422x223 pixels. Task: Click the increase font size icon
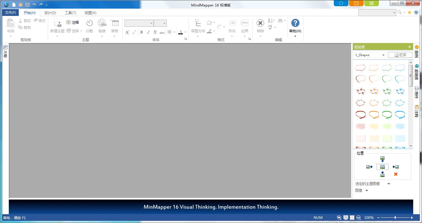(x=127, y=32)
